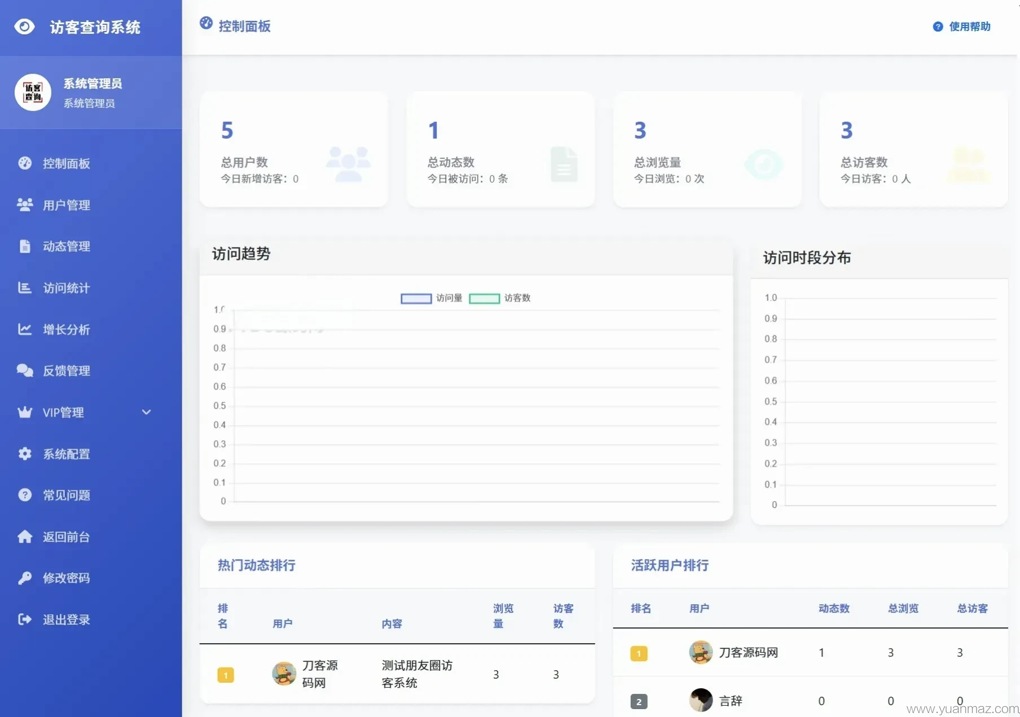Click the 言辞 user avatar
1020x717 pixels.
click(701, 700)
